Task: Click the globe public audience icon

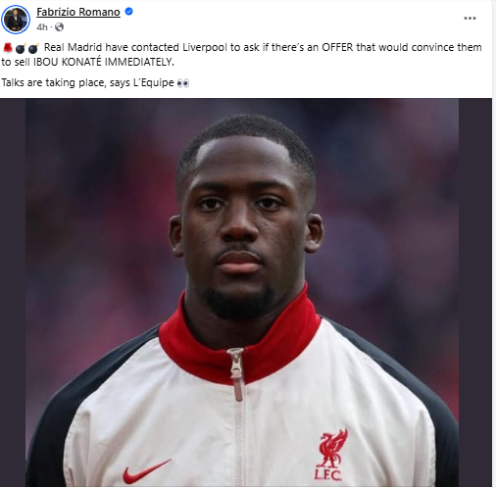Action: click(59, 27)
